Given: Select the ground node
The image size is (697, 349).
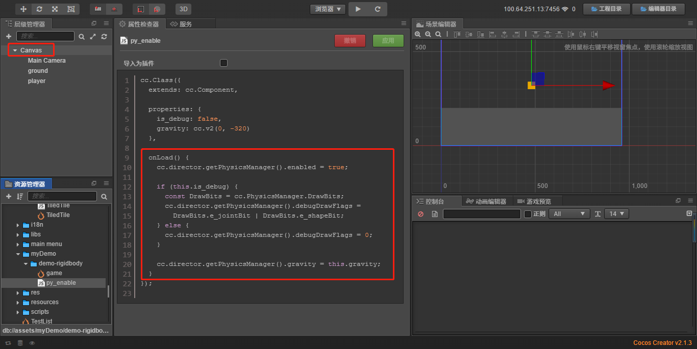Looking at the screenshot, I should [x=38, y=71].
